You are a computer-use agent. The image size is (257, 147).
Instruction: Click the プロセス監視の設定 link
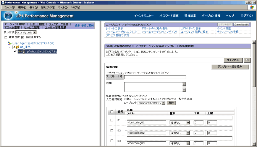(x=117, y=35)
